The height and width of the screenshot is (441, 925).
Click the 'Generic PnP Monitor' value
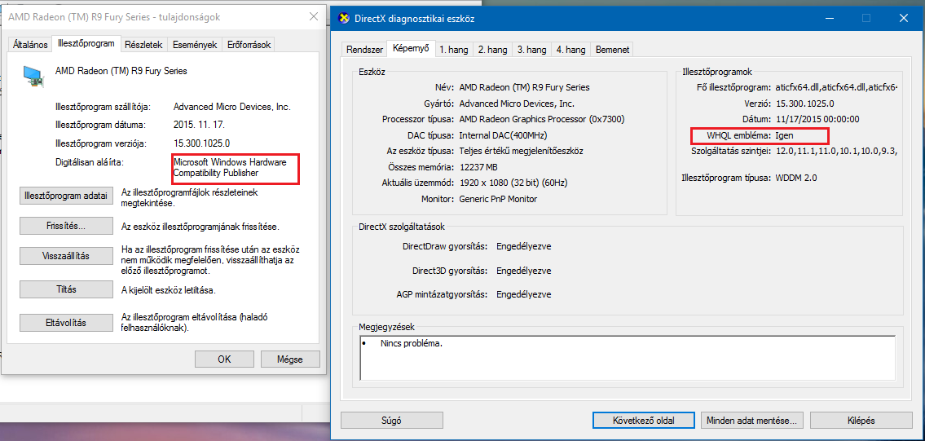[498, 199]
